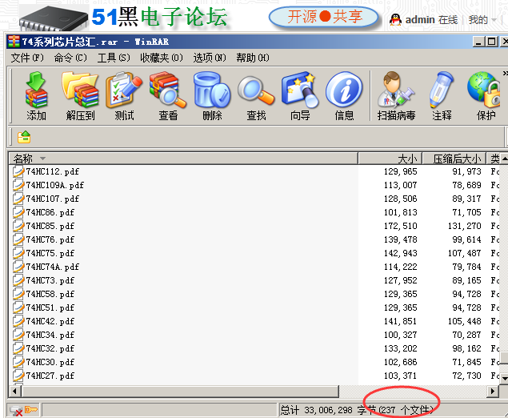Select file 74HC75.pdf
Viewport: 508px width, 418px height.
point(50,253)
